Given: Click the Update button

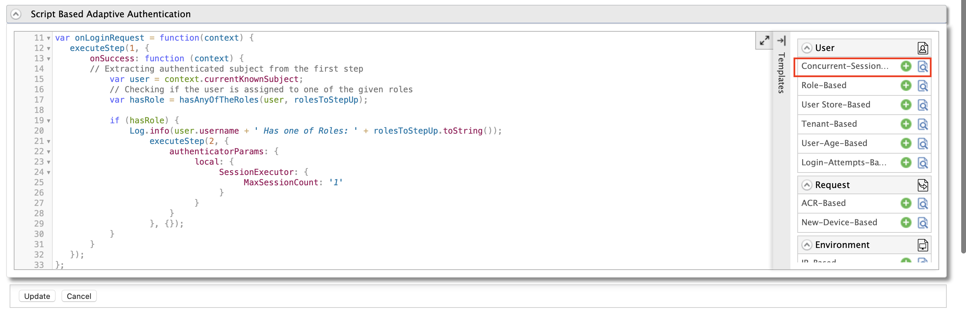Looking at the screenshot, I should (37, 296).
